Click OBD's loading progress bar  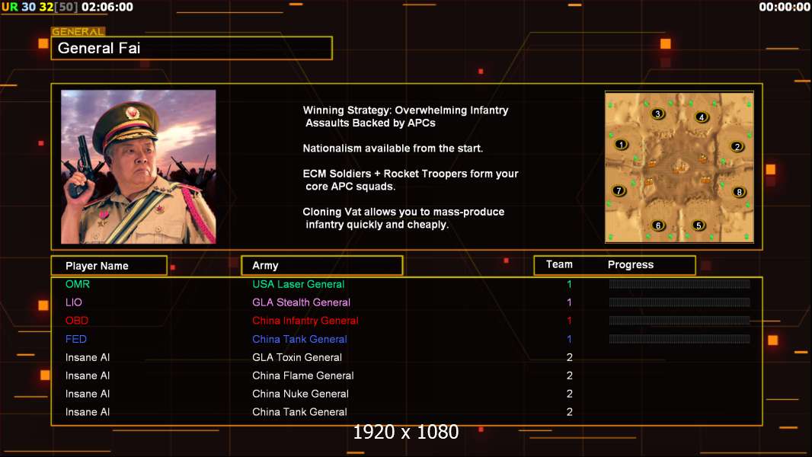pos(679,321)
